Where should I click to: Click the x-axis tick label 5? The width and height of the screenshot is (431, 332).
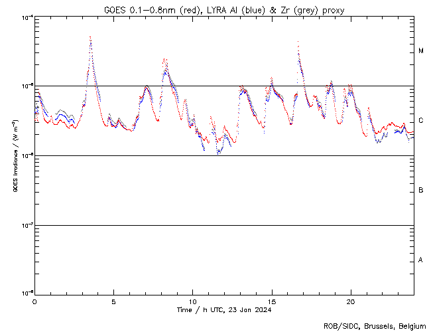click(x=113, y=301)
